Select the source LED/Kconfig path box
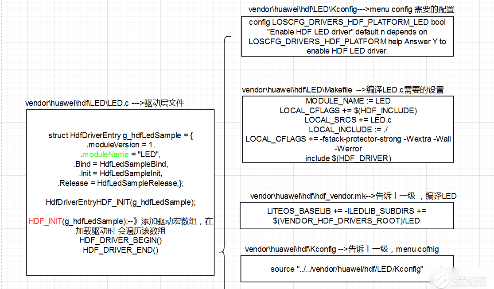Viewport: 494px width, 289px height. click(x=347, y=269)
